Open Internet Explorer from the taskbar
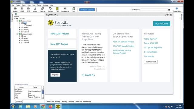This screenshot has height=109, width=194. pos(20,107)
